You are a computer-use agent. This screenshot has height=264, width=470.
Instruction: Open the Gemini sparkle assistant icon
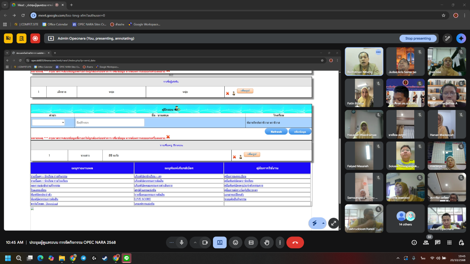(x=461, y=38)
